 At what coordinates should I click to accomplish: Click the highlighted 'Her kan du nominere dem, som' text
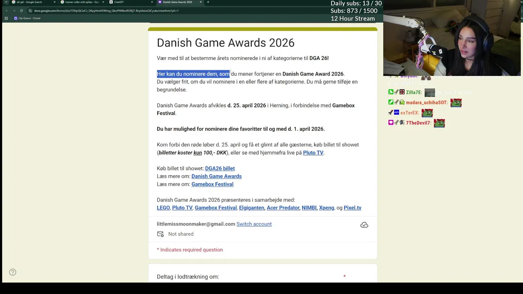(193, 74)
